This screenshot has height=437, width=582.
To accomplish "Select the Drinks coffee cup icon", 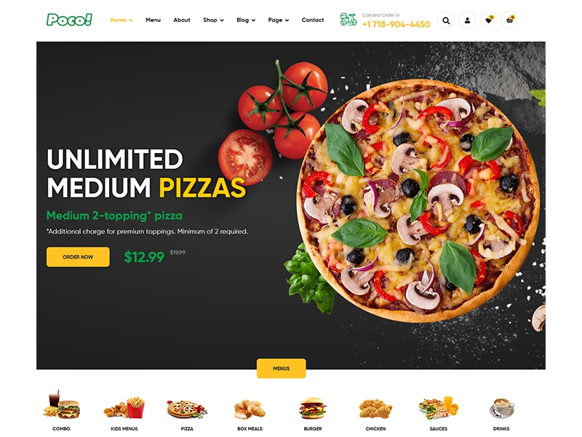I will pyautogui.click(x=501, y=408).
